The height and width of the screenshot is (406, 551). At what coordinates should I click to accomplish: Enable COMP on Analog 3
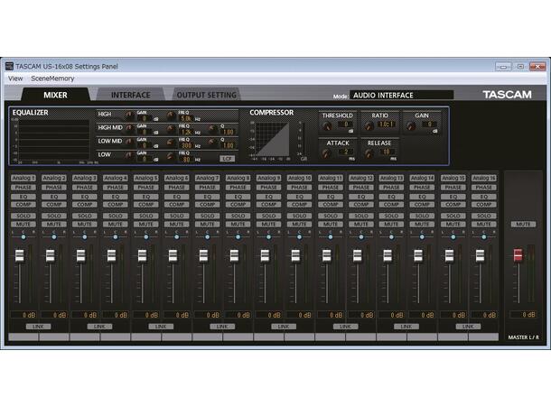pyautogui.click(x=85, y=204)
